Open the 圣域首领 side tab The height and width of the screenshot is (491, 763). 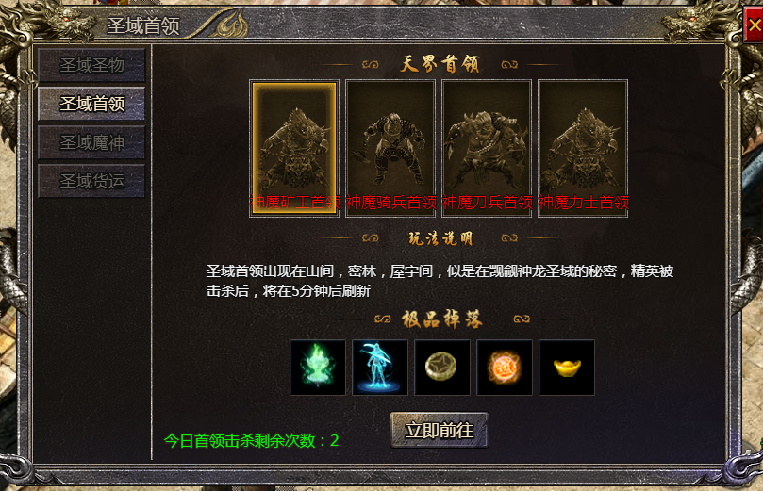click(91, 104)
